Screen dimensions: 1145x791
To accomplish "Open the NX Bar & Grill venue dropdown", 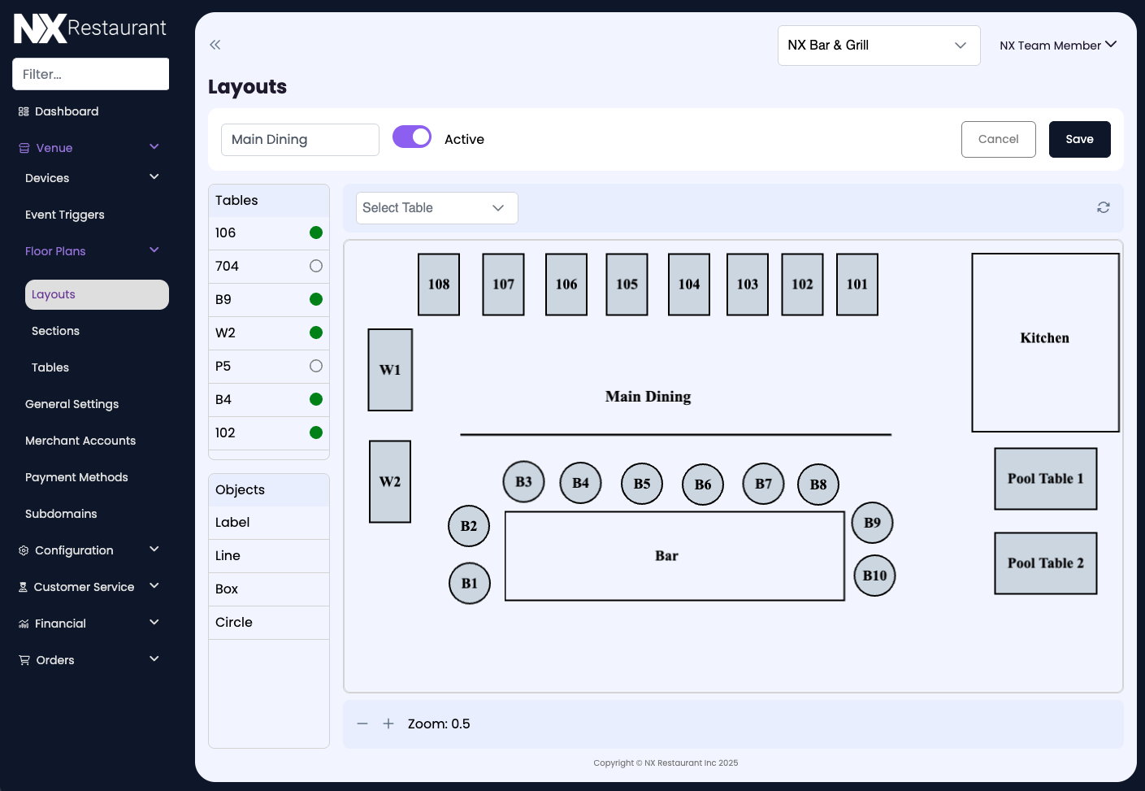I will tap(878, 46).
